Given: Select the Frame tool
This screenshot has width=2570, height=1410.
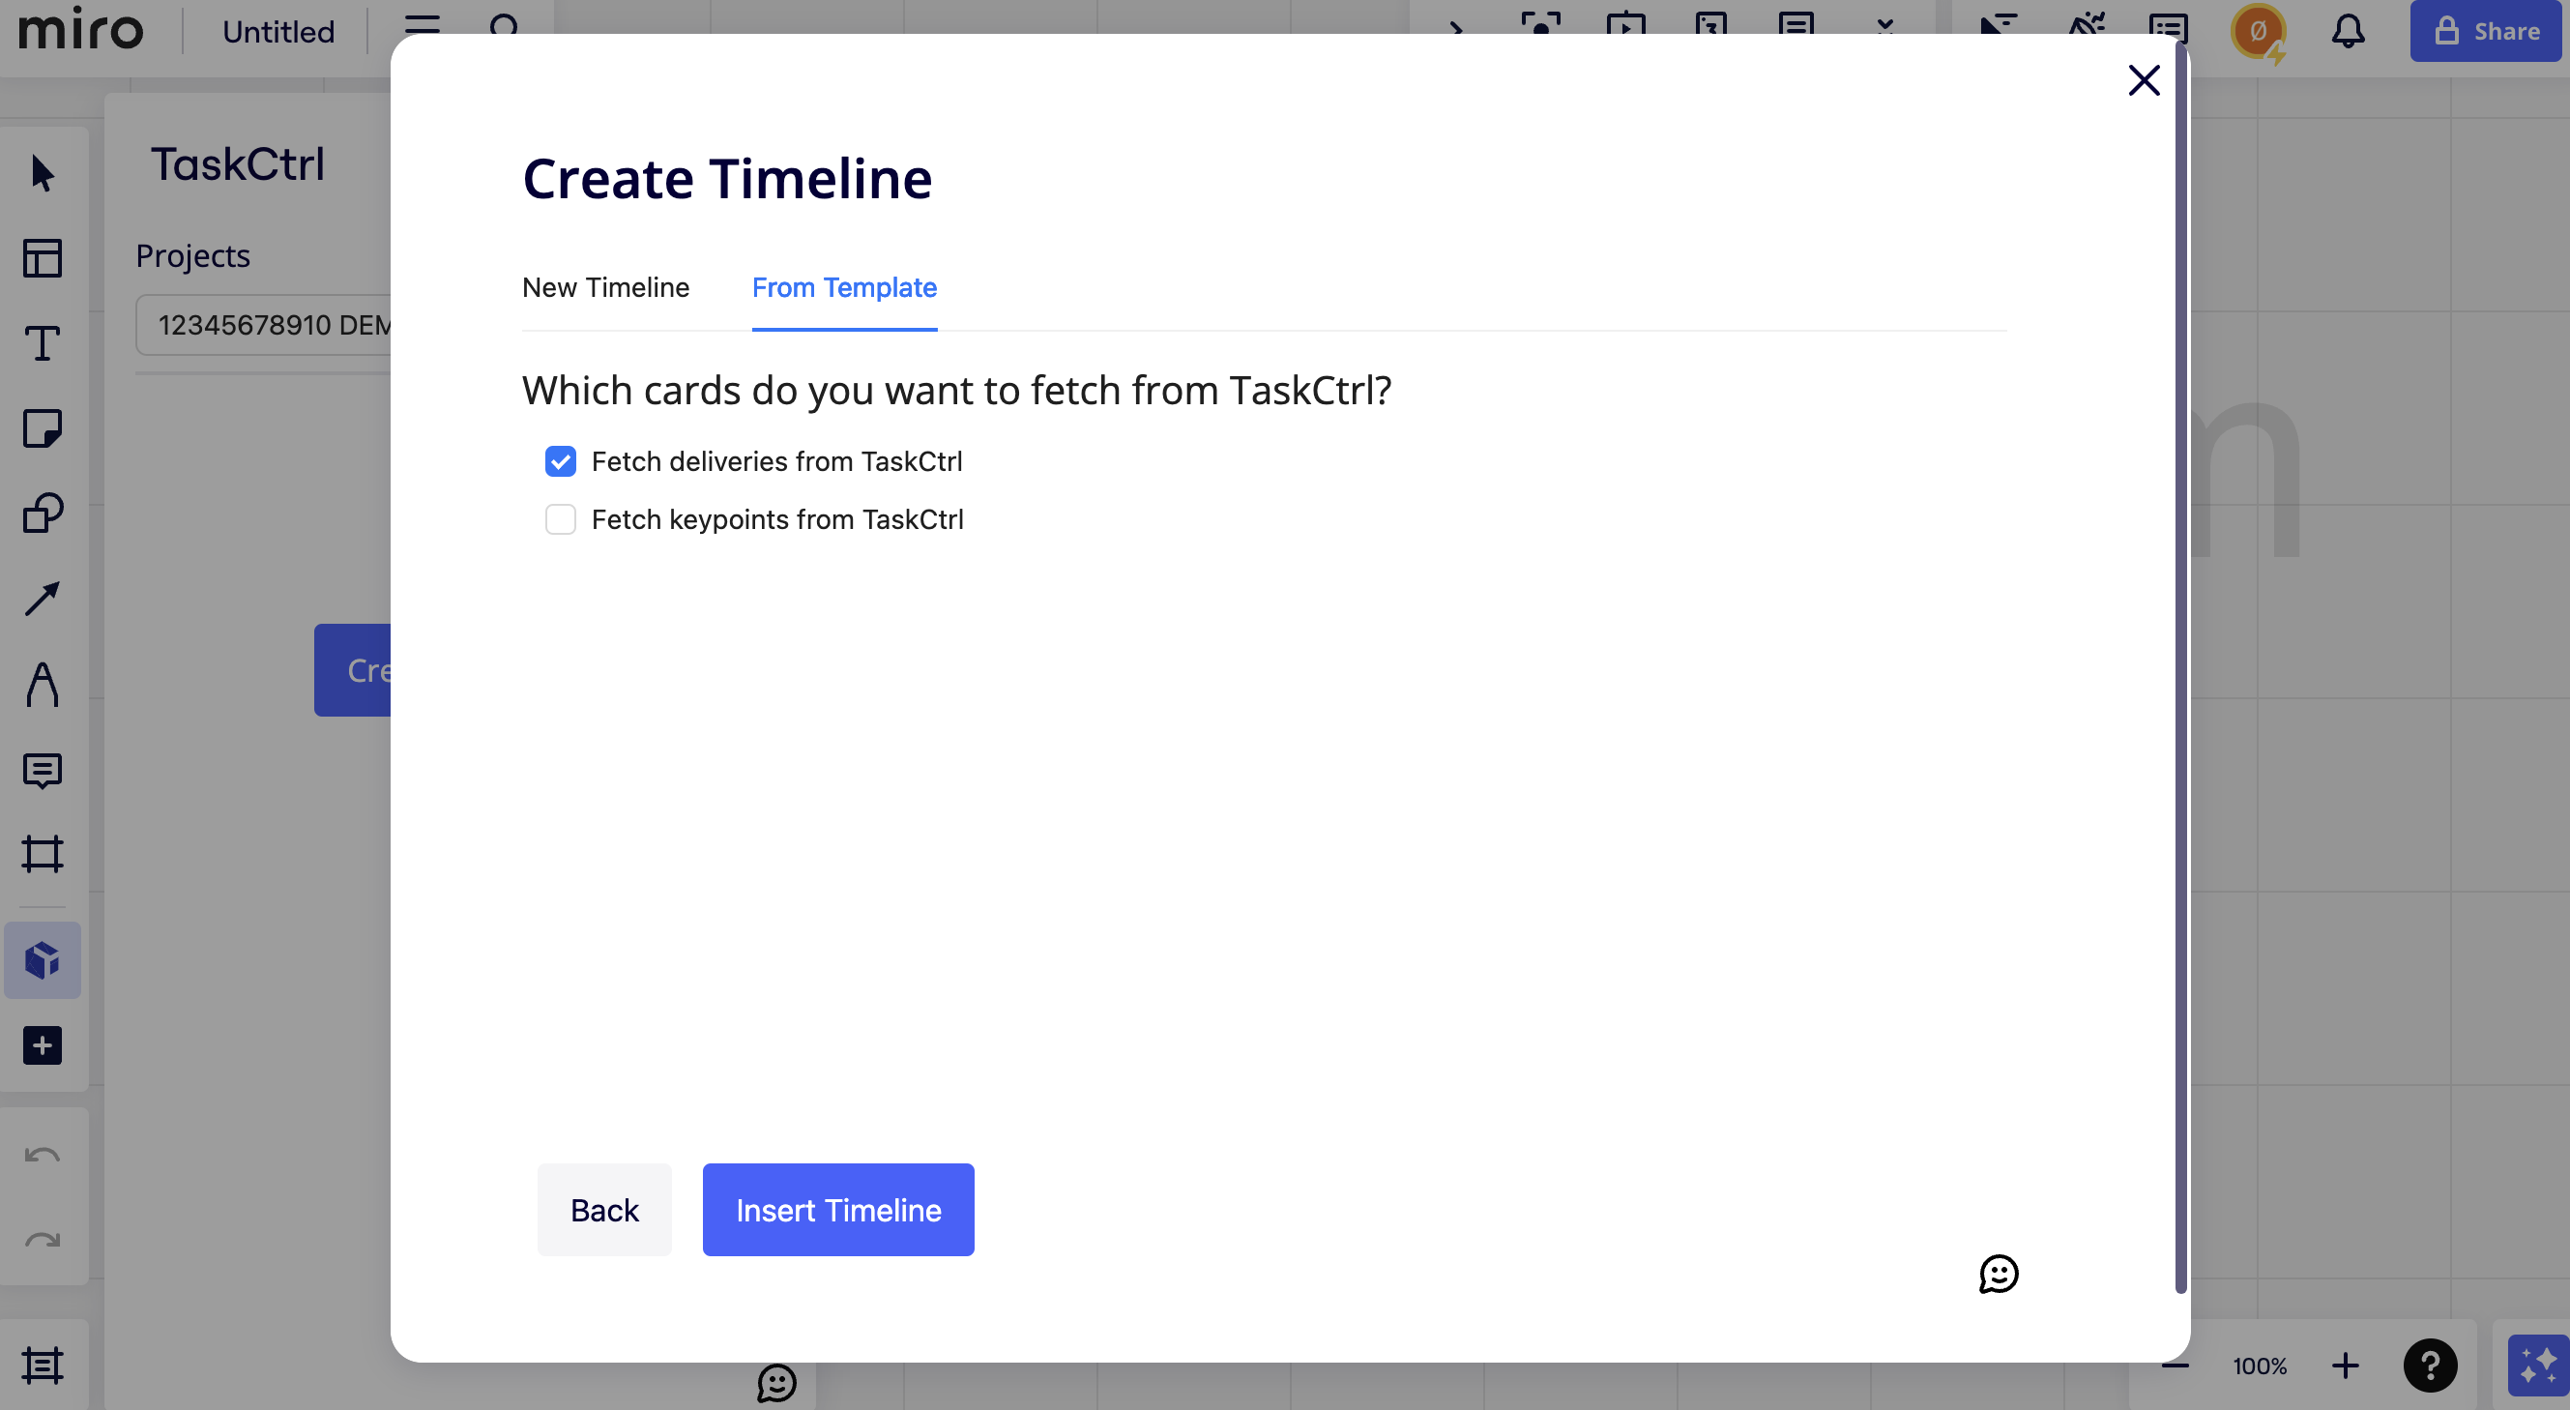Looking at the screenshot, I should coord(43,854).
